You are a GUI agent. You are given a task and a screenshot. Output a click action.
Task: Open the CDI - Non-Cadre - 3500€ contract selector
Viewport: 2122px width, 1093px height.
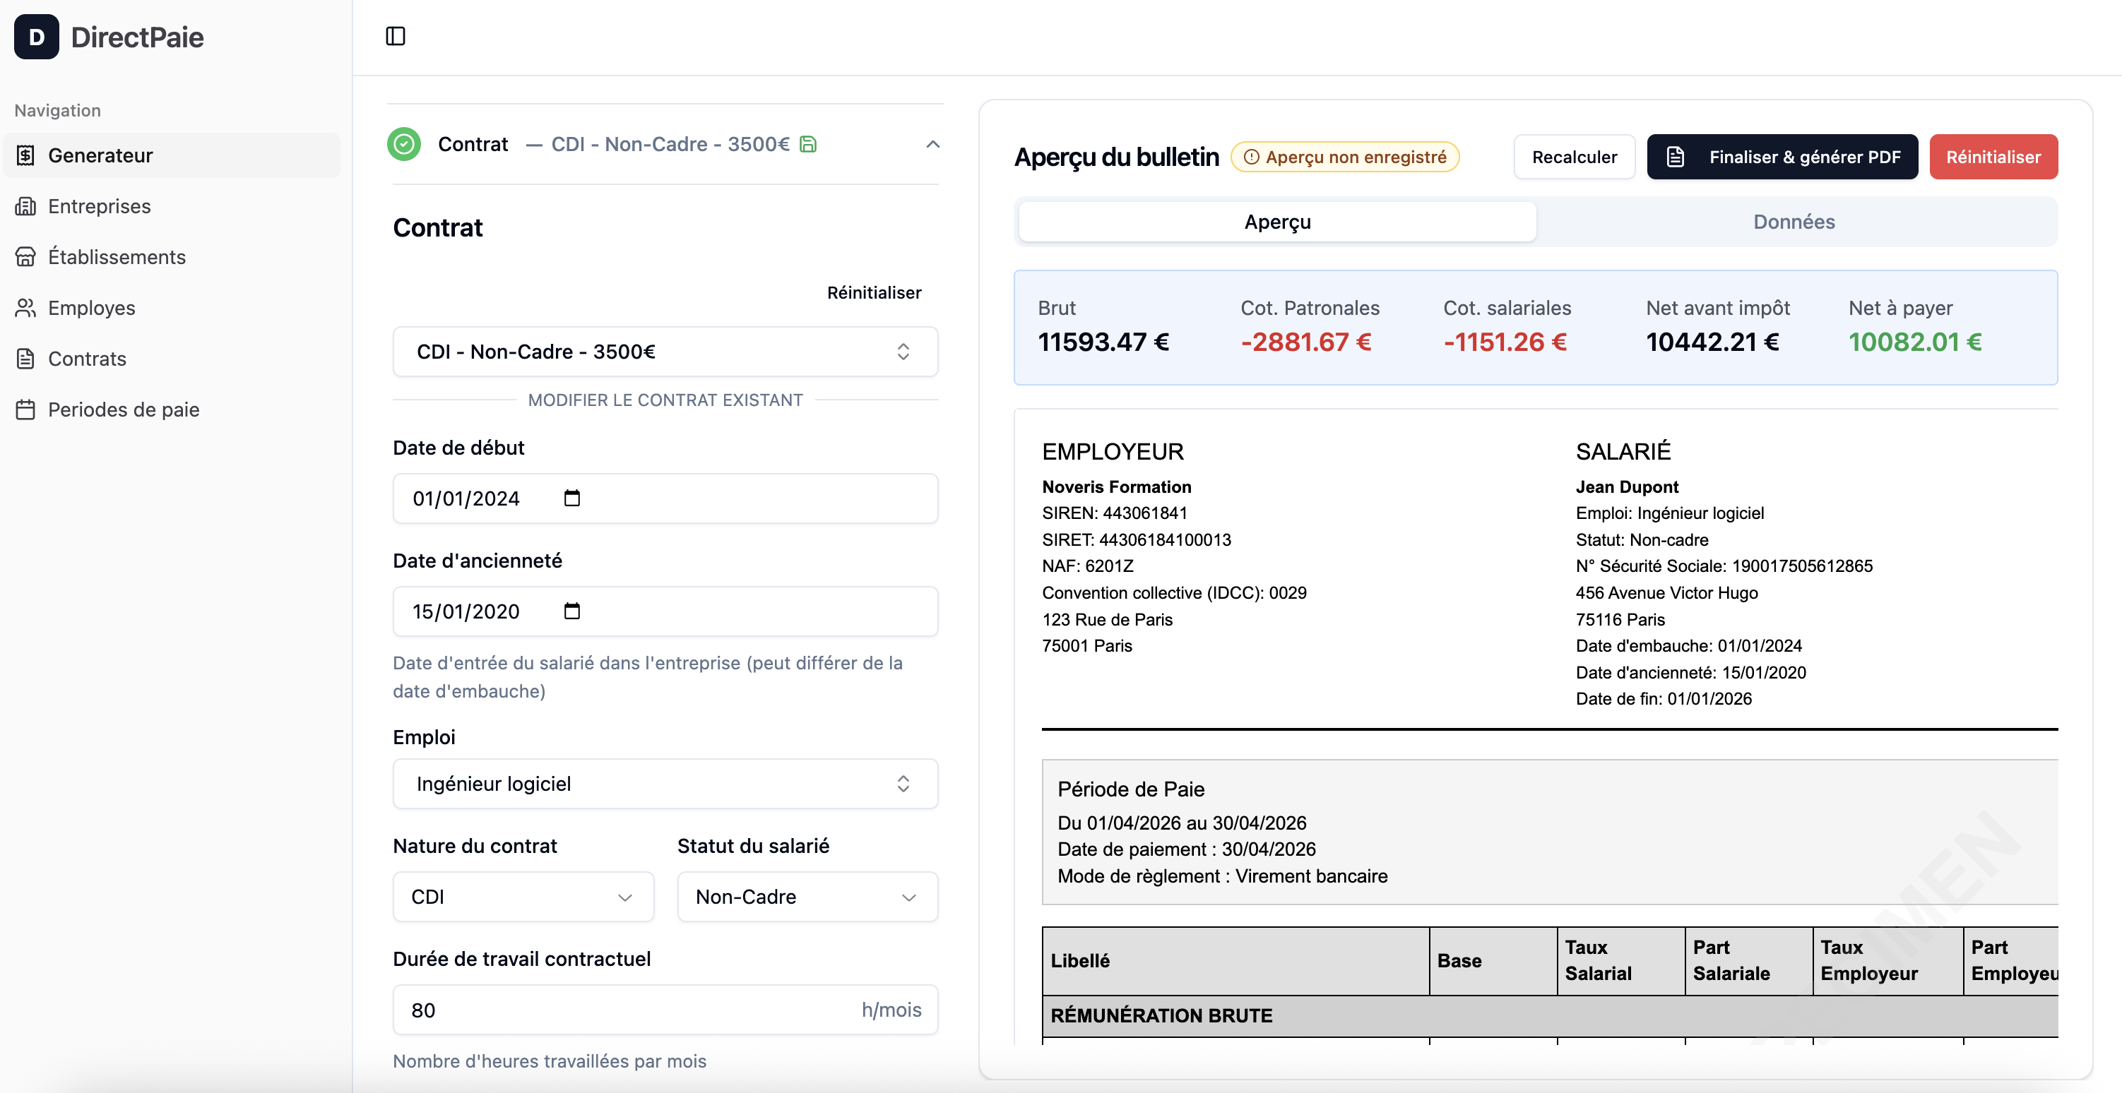click(x=665, y=352)
